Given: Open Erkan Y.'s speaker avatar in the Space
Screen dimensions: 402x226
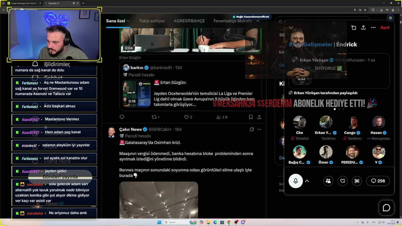Looking at the screenshot, I should (326, 122).
